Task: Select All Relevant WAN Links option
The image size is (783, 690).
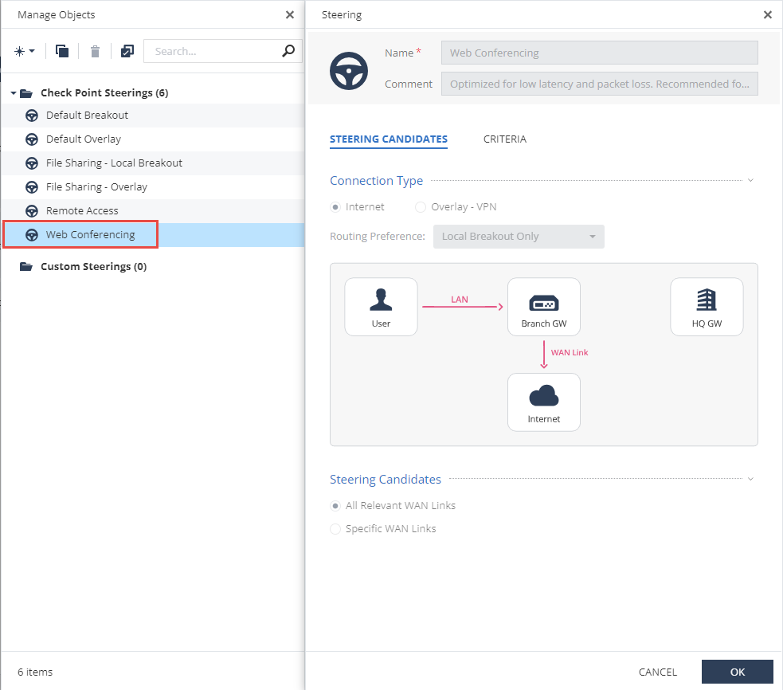Action: click(335, 506)
